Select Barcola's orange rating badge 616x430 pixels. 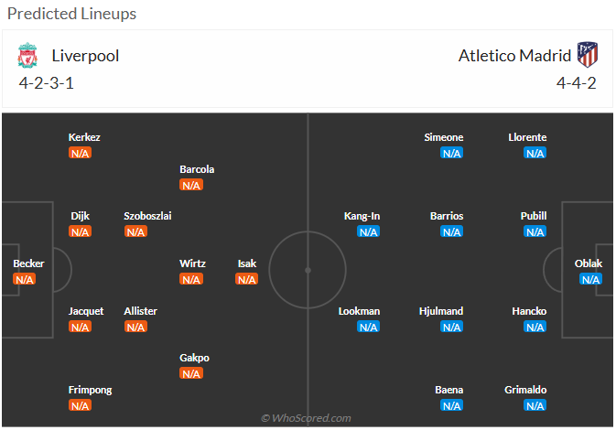click(191, 185)
